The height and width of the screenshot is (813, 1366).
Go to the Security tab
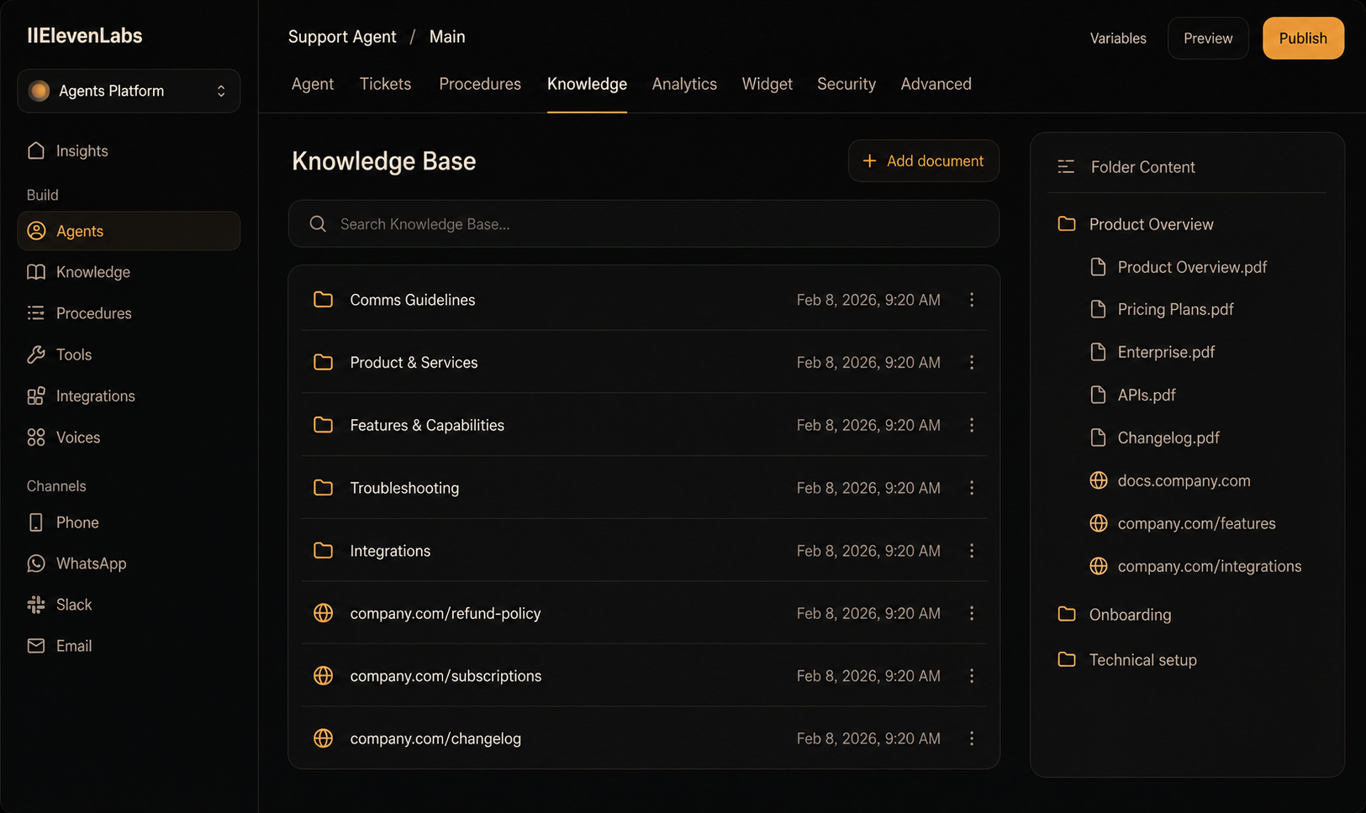click(x=846, y=84)
